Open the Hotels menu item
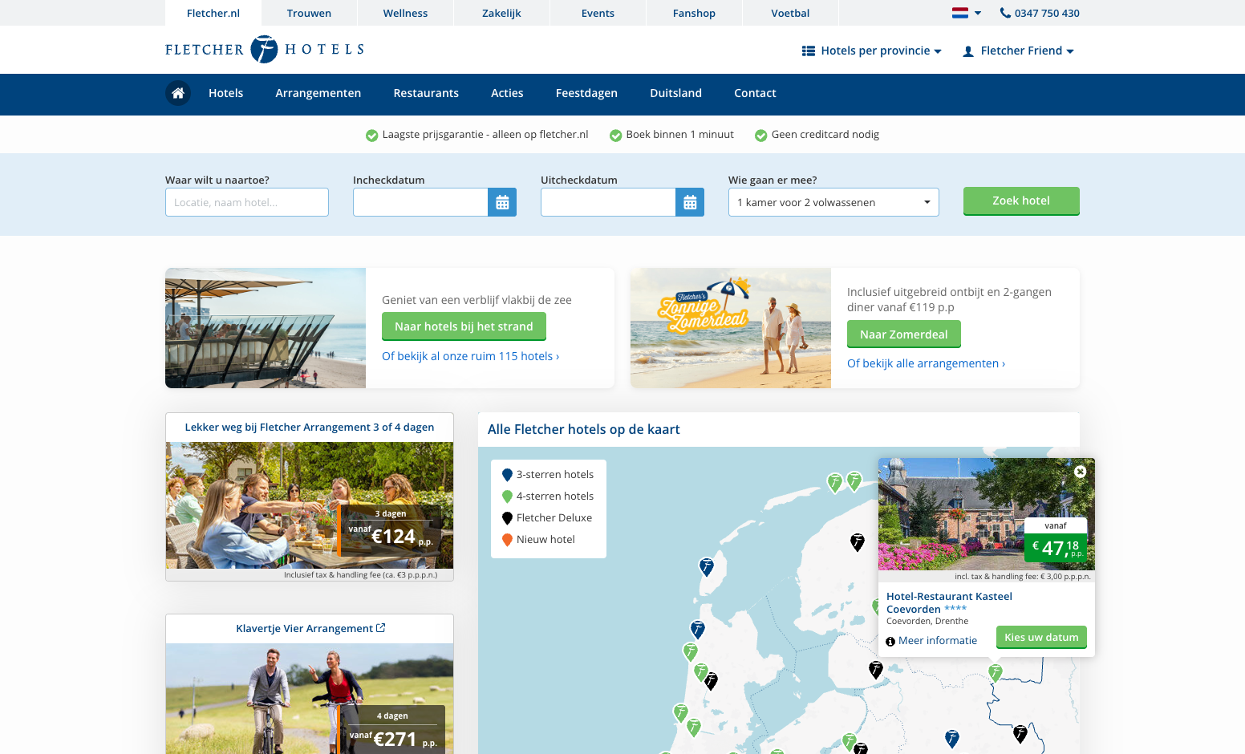 click(x=225, y=93)
